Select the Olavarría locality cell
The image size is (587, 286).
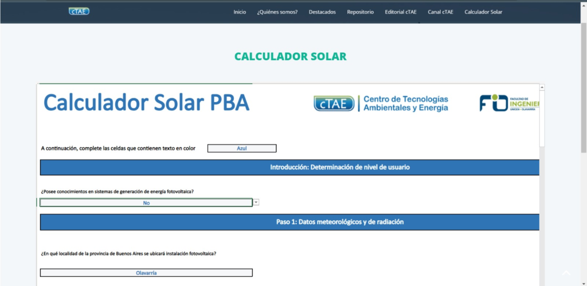point(146,273)
